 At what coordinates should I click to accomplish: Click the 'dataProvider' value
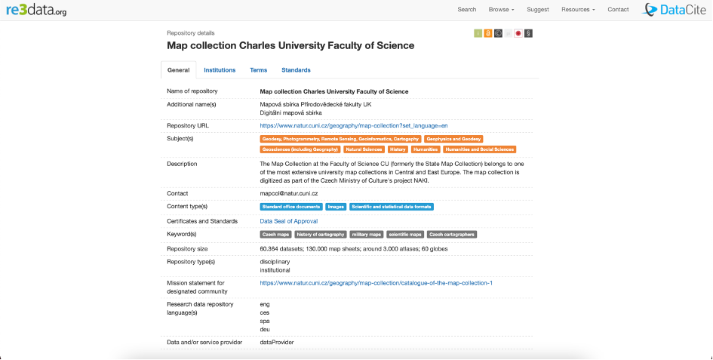tap(277, 342)
